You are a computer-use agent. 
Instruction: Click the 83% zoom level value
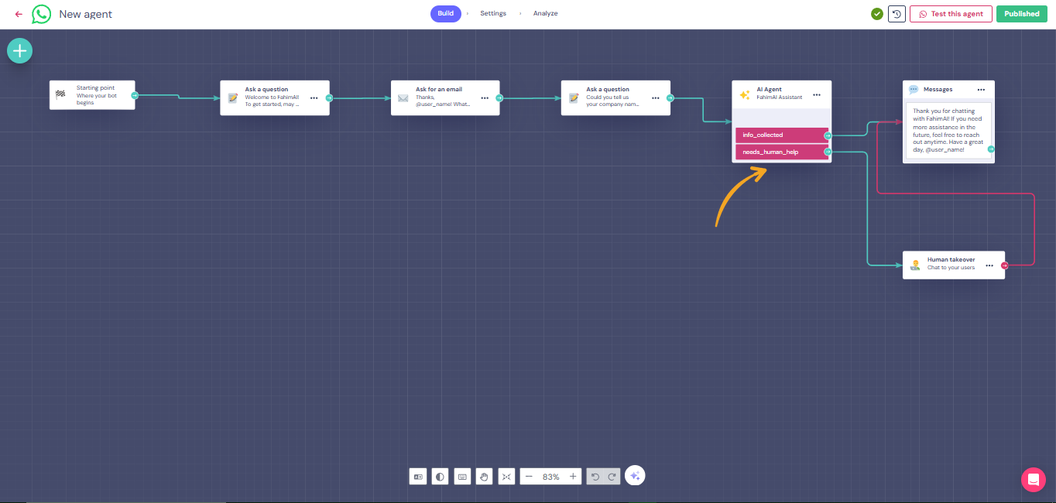(551, 477)
